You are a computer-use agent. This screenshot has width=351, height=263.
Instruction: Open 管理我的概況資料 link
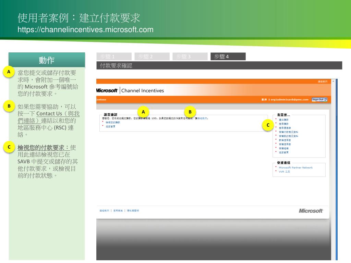[x=288, y=136]
